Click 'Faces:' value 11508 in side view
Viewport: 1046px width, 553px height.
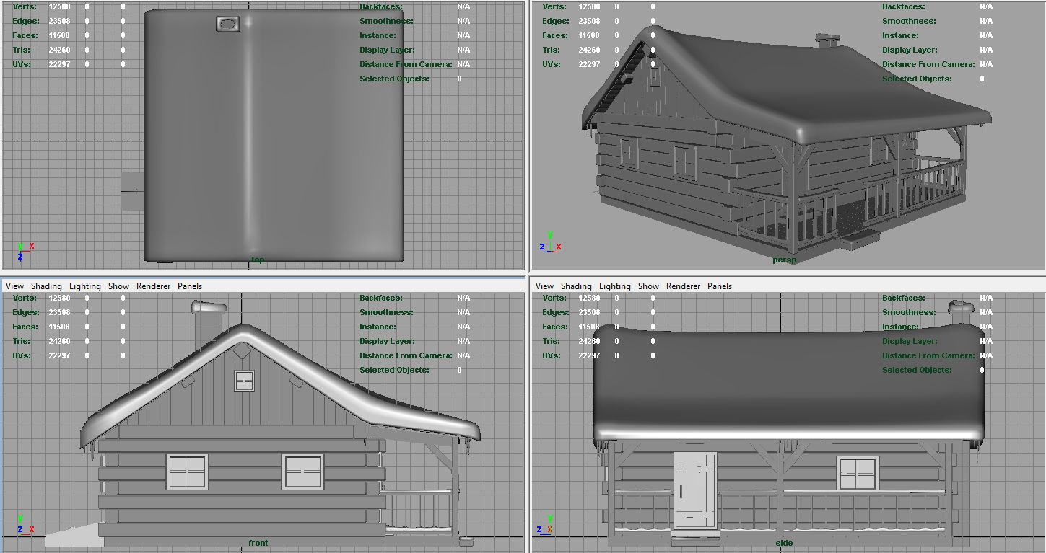[589, 327]
